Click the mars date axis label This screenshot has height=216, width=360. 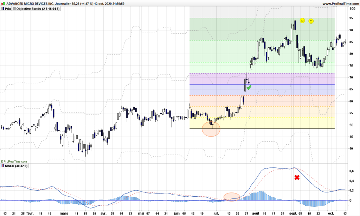(x=64, y=213)
